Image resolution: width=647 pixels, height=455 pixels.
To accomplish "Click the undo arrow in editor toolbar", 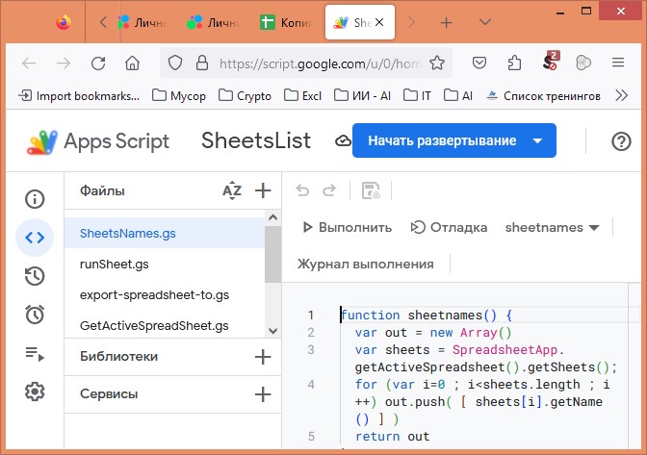I will pyautogui.click(x=302, y=190).
